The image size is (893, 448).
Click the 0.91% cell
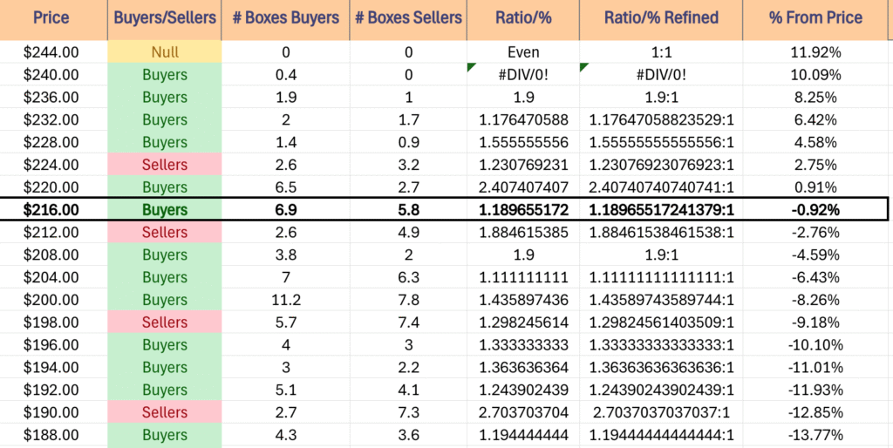point(816,187)
